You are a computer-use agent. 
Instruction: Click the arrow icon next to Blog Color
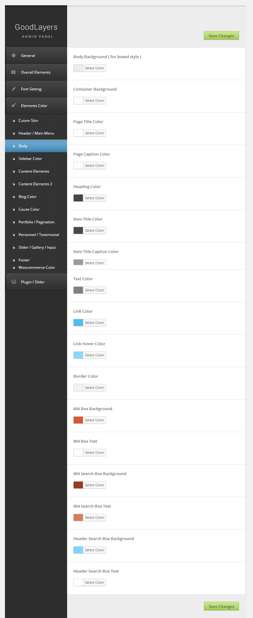click(14, 197)
